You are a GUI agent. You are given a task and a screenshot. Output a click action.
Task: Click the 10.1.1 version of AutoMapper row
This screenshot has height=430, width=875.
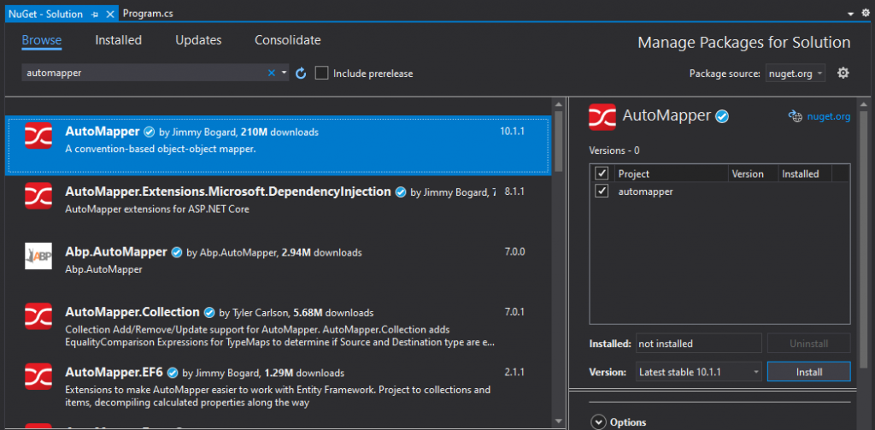pyautogui.click(x=514, y=132)
